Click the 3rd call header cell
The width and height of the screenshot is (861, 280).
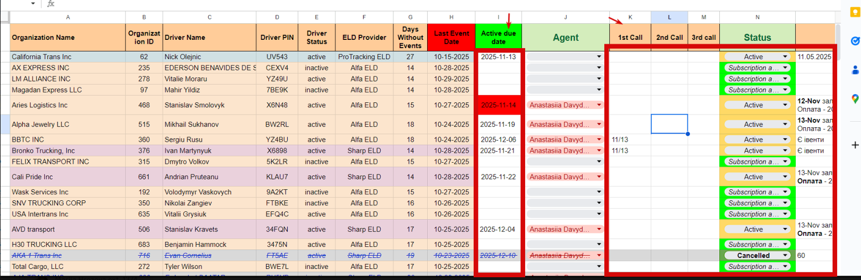704,38
